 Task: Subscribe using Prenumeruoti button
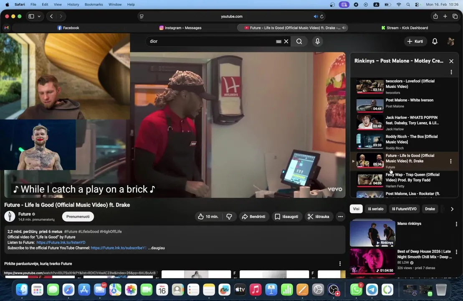[x=78, y=217]
